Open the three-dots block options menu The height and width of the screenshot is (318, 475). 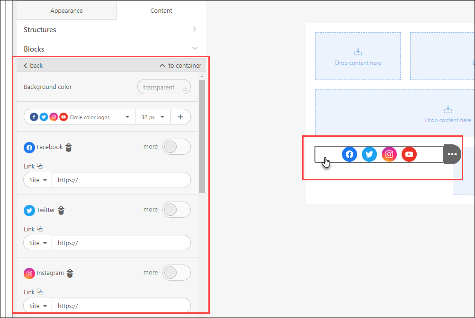(452, 154)
